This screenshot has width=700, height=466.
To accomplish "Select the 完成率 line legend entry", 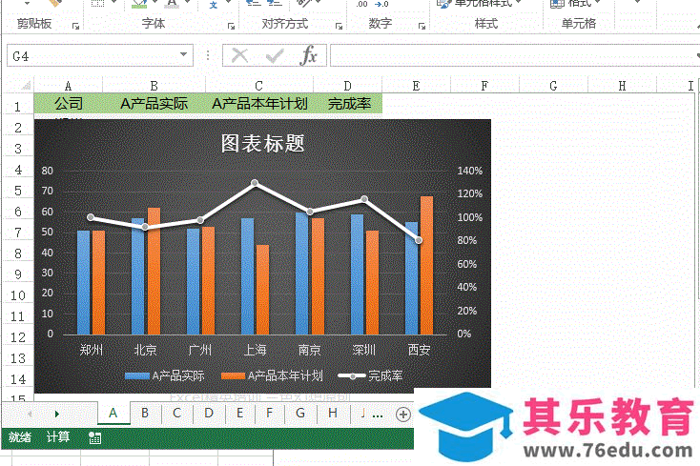I will coord(370,375).
